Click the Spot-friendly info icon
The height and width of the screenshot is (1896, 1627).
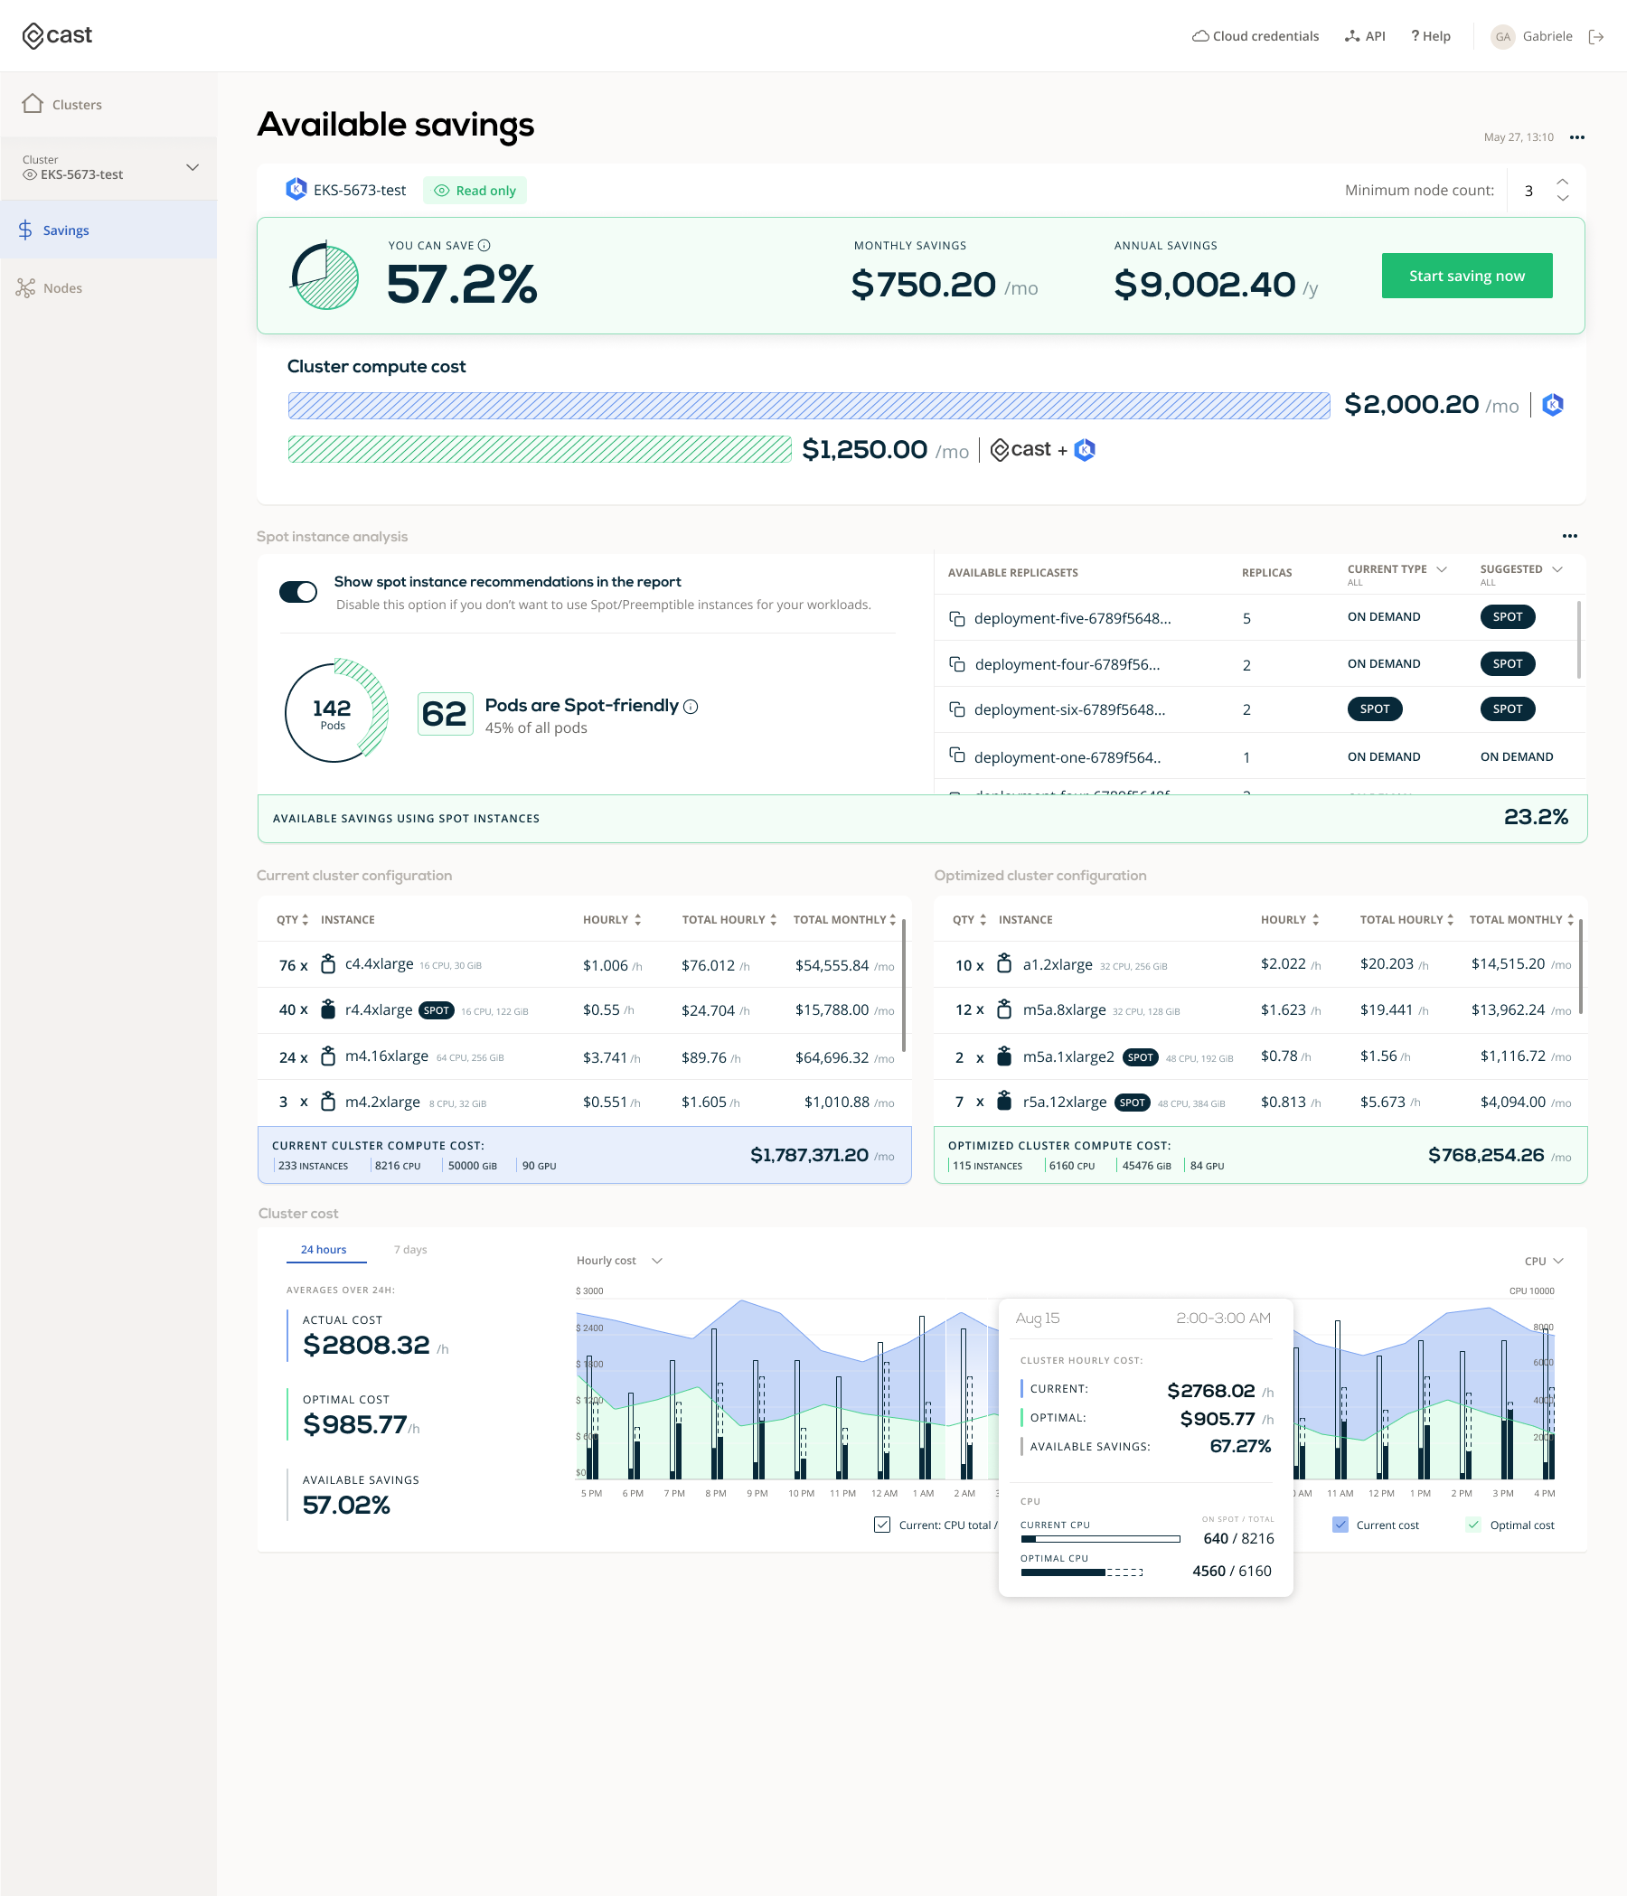[x=691, y=707]
